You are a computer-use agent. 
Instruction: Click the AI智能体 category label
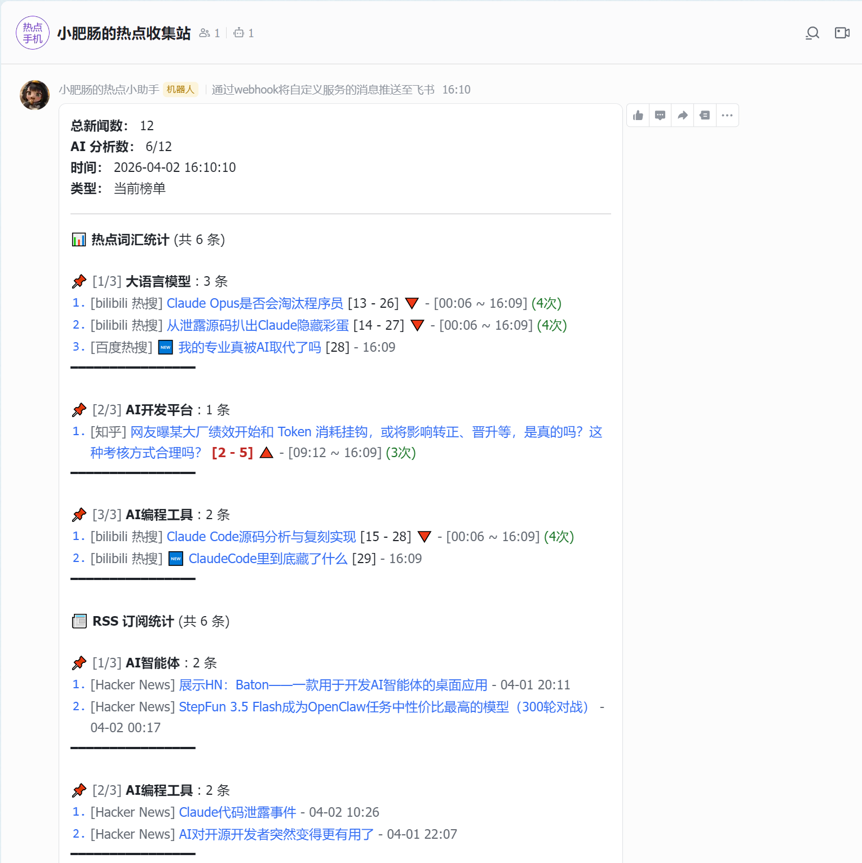(x=153, y=663)
